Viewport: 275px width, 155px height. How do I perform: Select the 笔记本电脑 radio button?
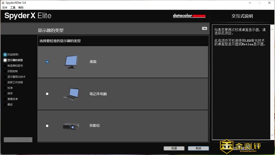coord(47,94)
